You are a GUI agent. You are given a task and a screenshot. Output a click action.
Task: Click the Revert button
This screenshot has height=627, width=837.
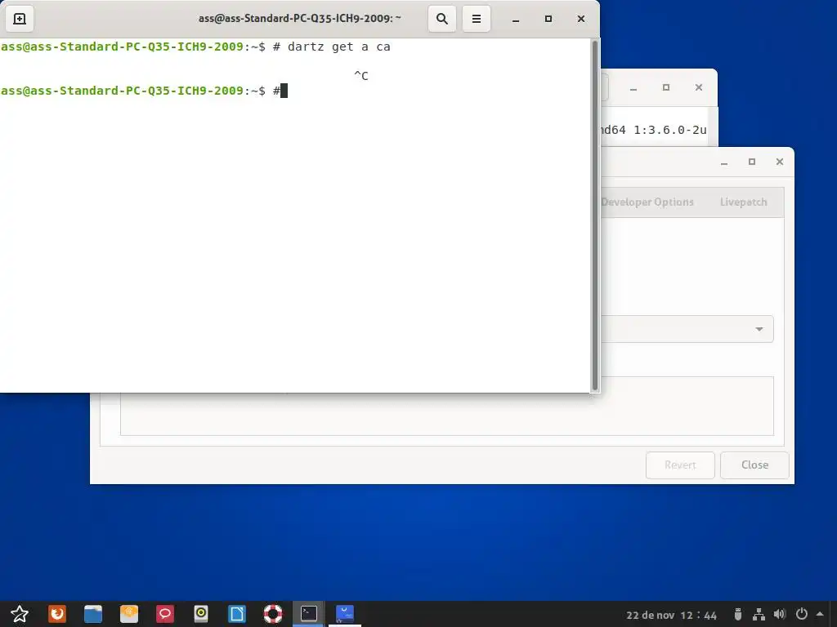pos(680,465)
